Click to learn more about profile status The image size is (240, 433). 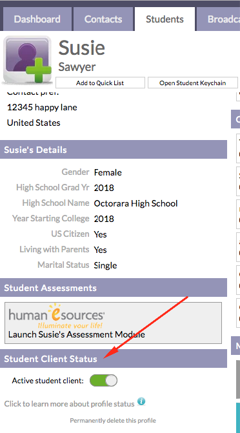(x=69, y=404)
